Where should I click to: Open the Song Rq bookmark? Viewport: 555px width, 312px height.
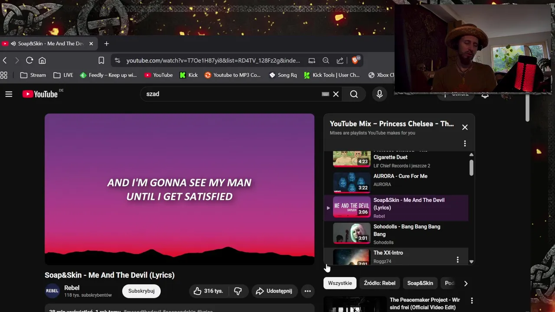[x=283, y=75]
